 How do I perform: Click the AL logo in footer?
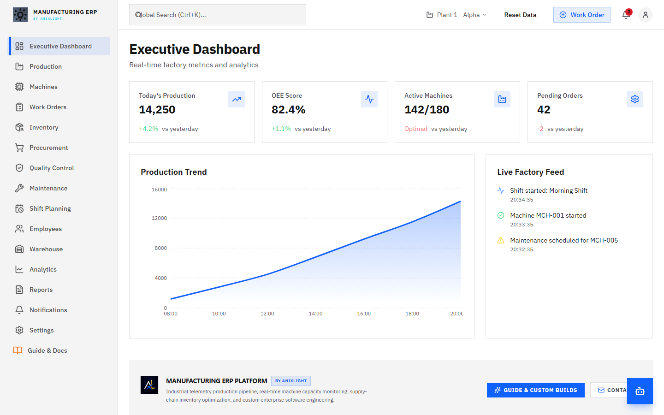[149, 385]
